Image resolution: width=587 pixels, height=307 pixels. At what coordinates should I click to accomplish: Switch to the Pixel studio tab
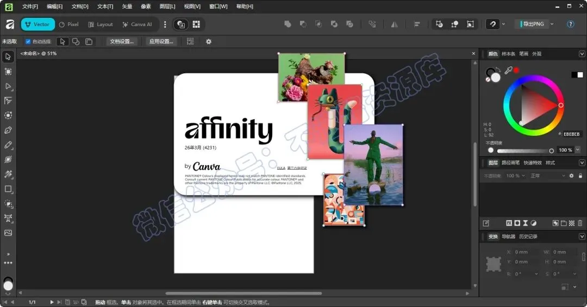(x=69, y=24)
